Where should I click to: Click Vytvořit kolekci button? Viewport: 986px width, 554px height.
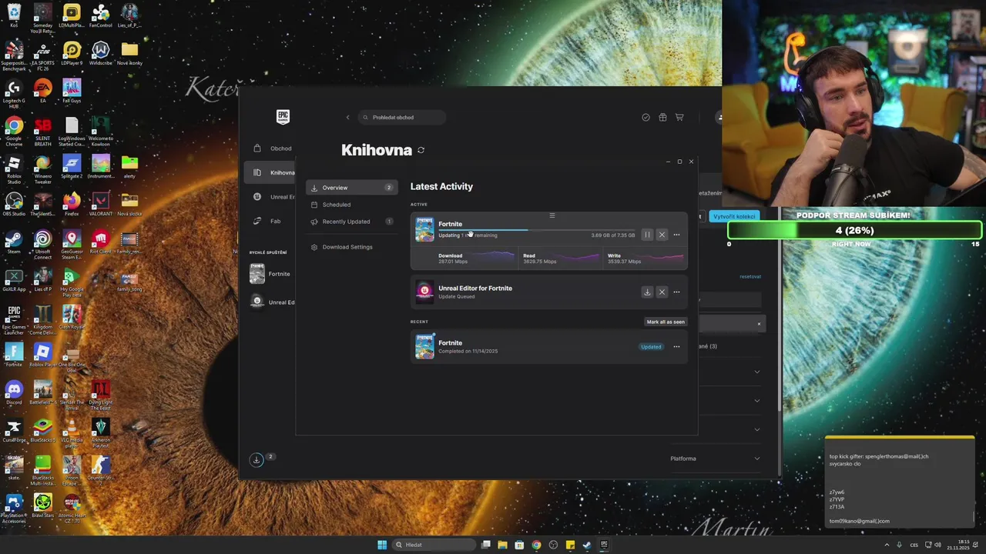coord(734,216)
